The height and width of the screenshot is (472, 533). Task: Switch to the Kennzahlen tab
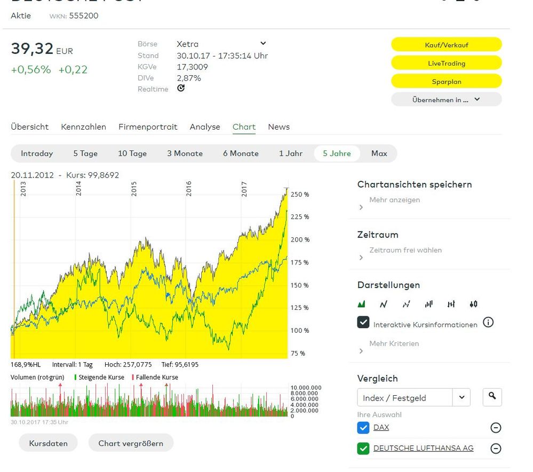pos(83,127)
